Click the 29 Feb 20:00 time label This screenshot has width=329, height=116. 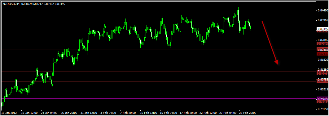click(x=248, y=113)
